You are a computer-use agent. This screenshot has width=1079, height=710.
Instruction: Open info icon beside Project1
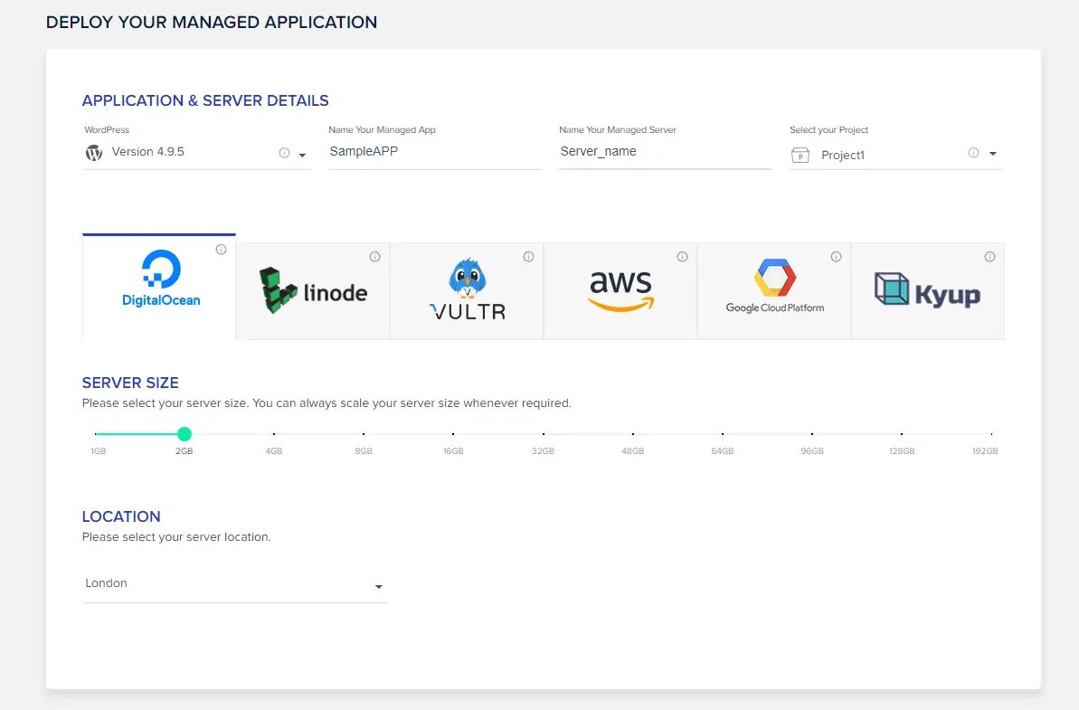point(974,153)
